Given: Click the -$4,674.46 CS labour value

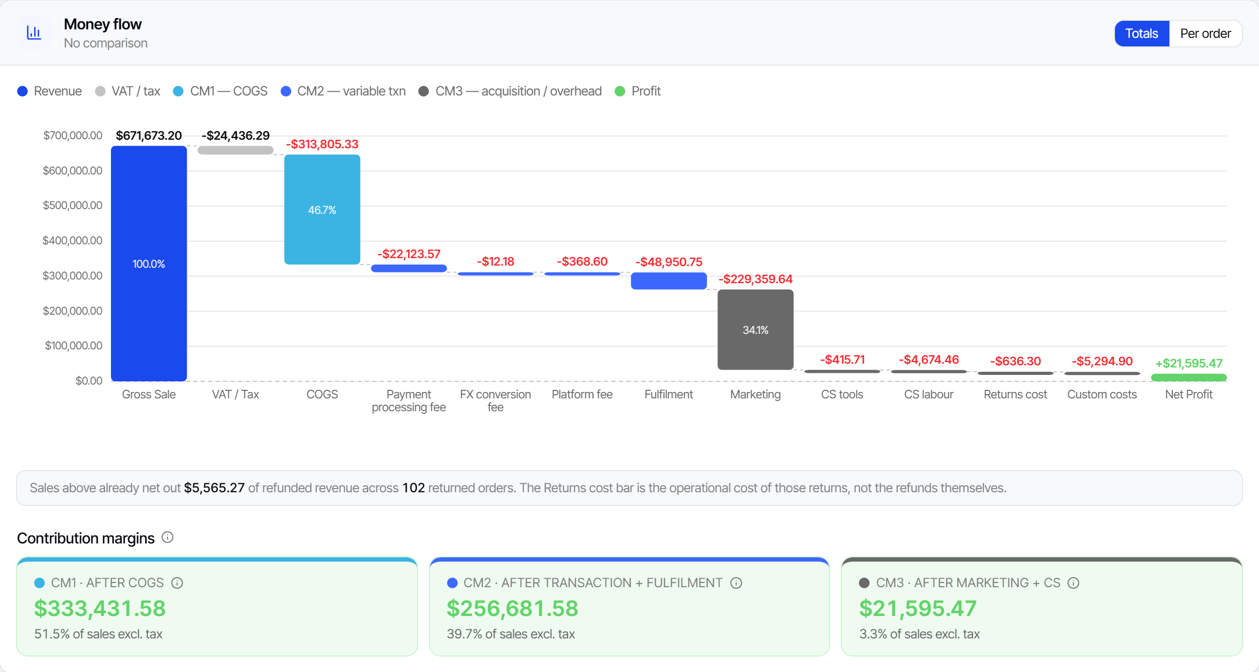Looking at the screenshot, I should pos(929,359).
